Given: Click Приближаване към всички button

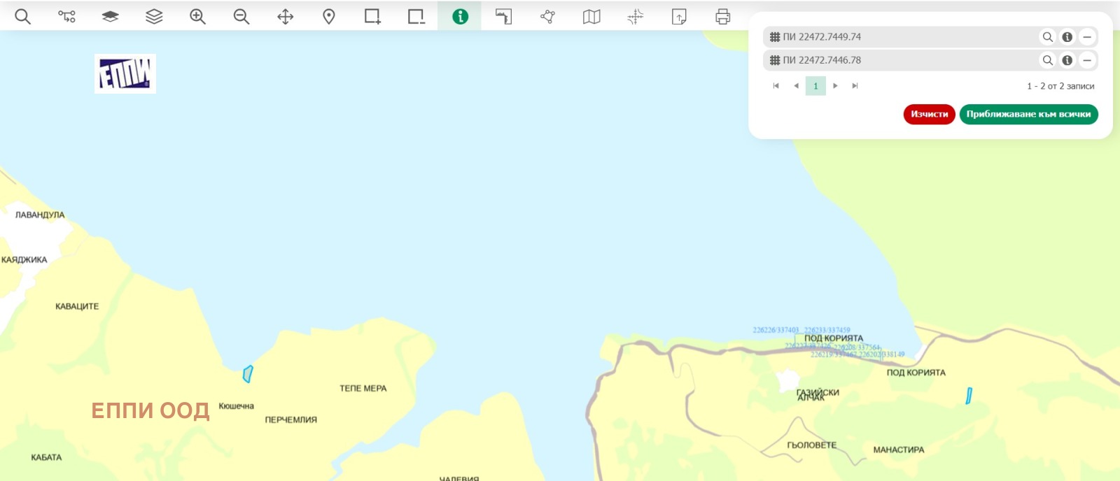Looking at the screenshot, I should tap(1028, 114).
